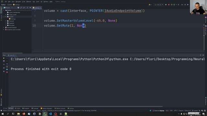Click the Python interpreter status bar entry
The width and height of the screenshot is (207, 116).
coord(188,111)
